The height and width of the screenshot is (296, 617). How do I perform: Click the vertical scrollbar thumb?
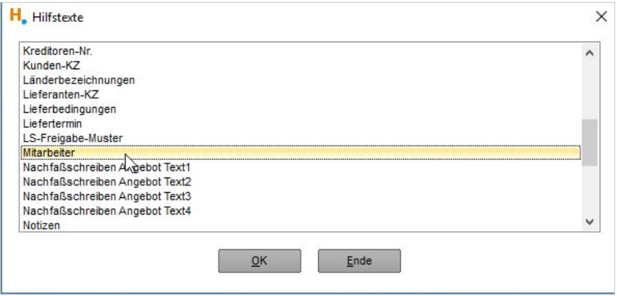589,142
